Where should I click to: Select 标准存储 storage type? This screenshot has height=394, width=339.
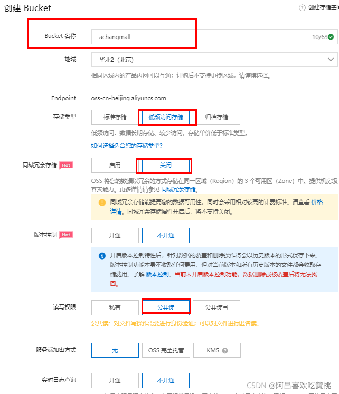(115, 117)
